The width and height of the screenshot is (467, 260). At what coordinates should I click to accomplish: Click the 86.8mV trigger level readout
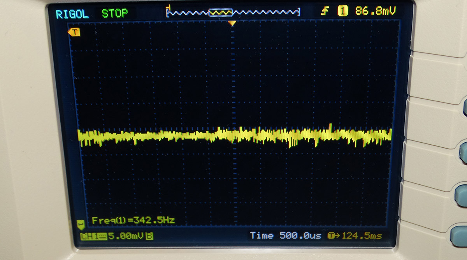(375, 11)
